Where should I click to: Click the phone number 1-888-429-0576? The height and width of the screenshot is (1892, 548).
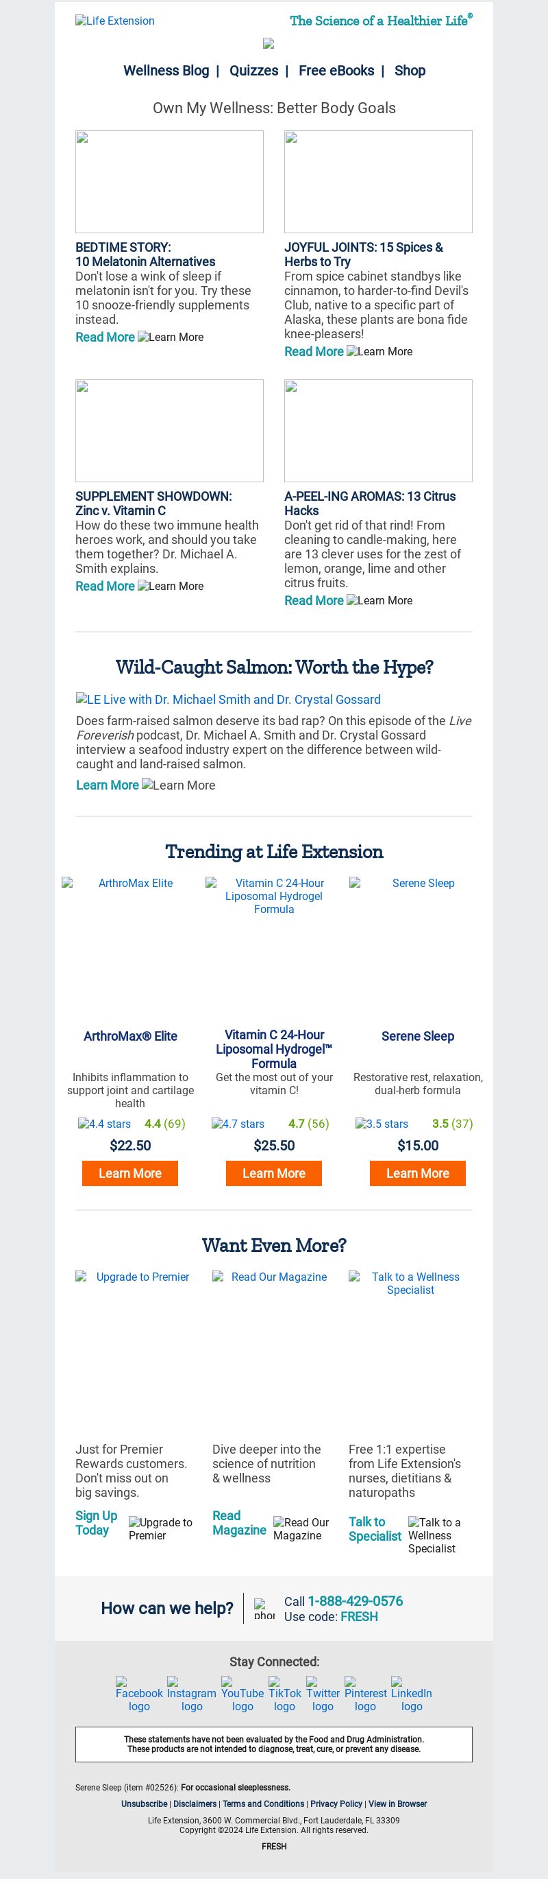[355, 1601]
